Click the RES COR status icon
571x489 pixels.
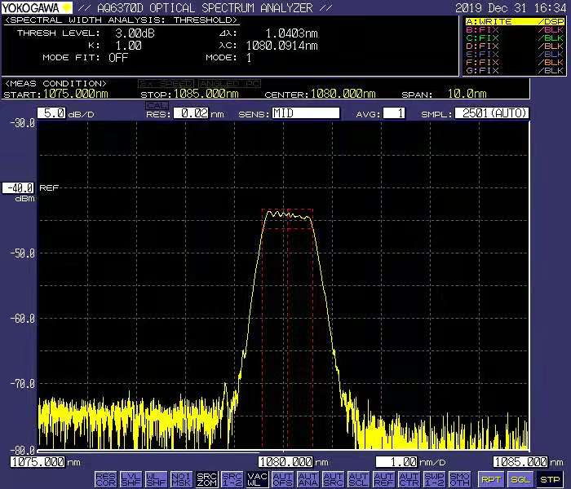(105, 479)
